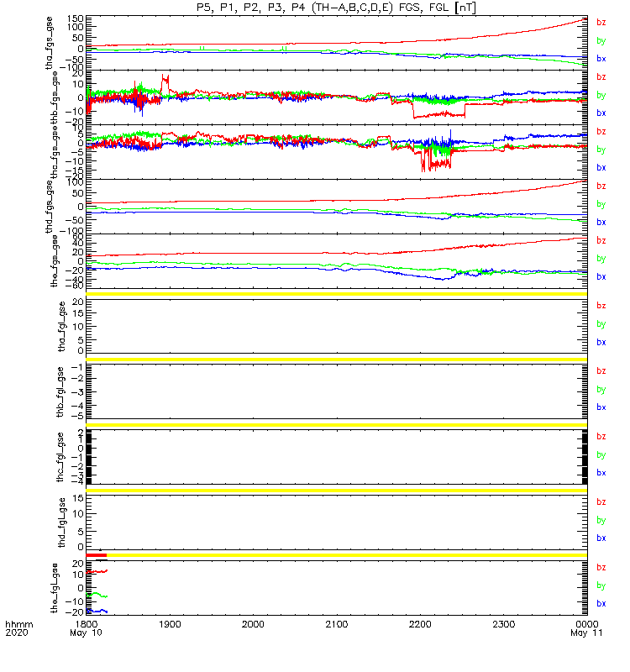Click the by legend beside the_fgl_gse panel
The width and height of the screenshot is (630, 672).
tap(601, 585)
